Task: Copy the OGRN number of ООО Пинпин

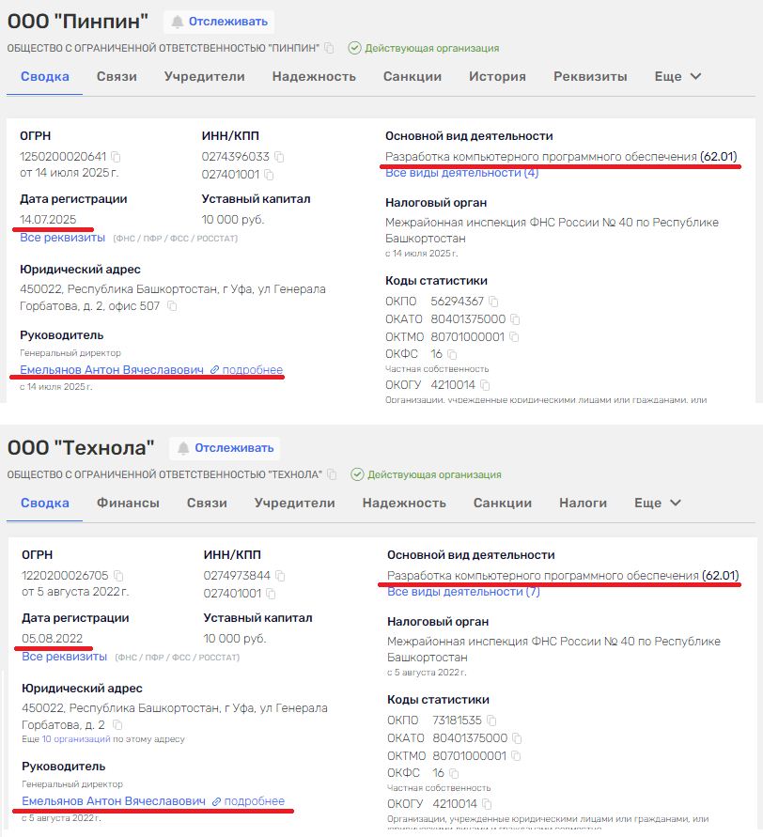Action: pyautogui.click(x=117, y=157)
